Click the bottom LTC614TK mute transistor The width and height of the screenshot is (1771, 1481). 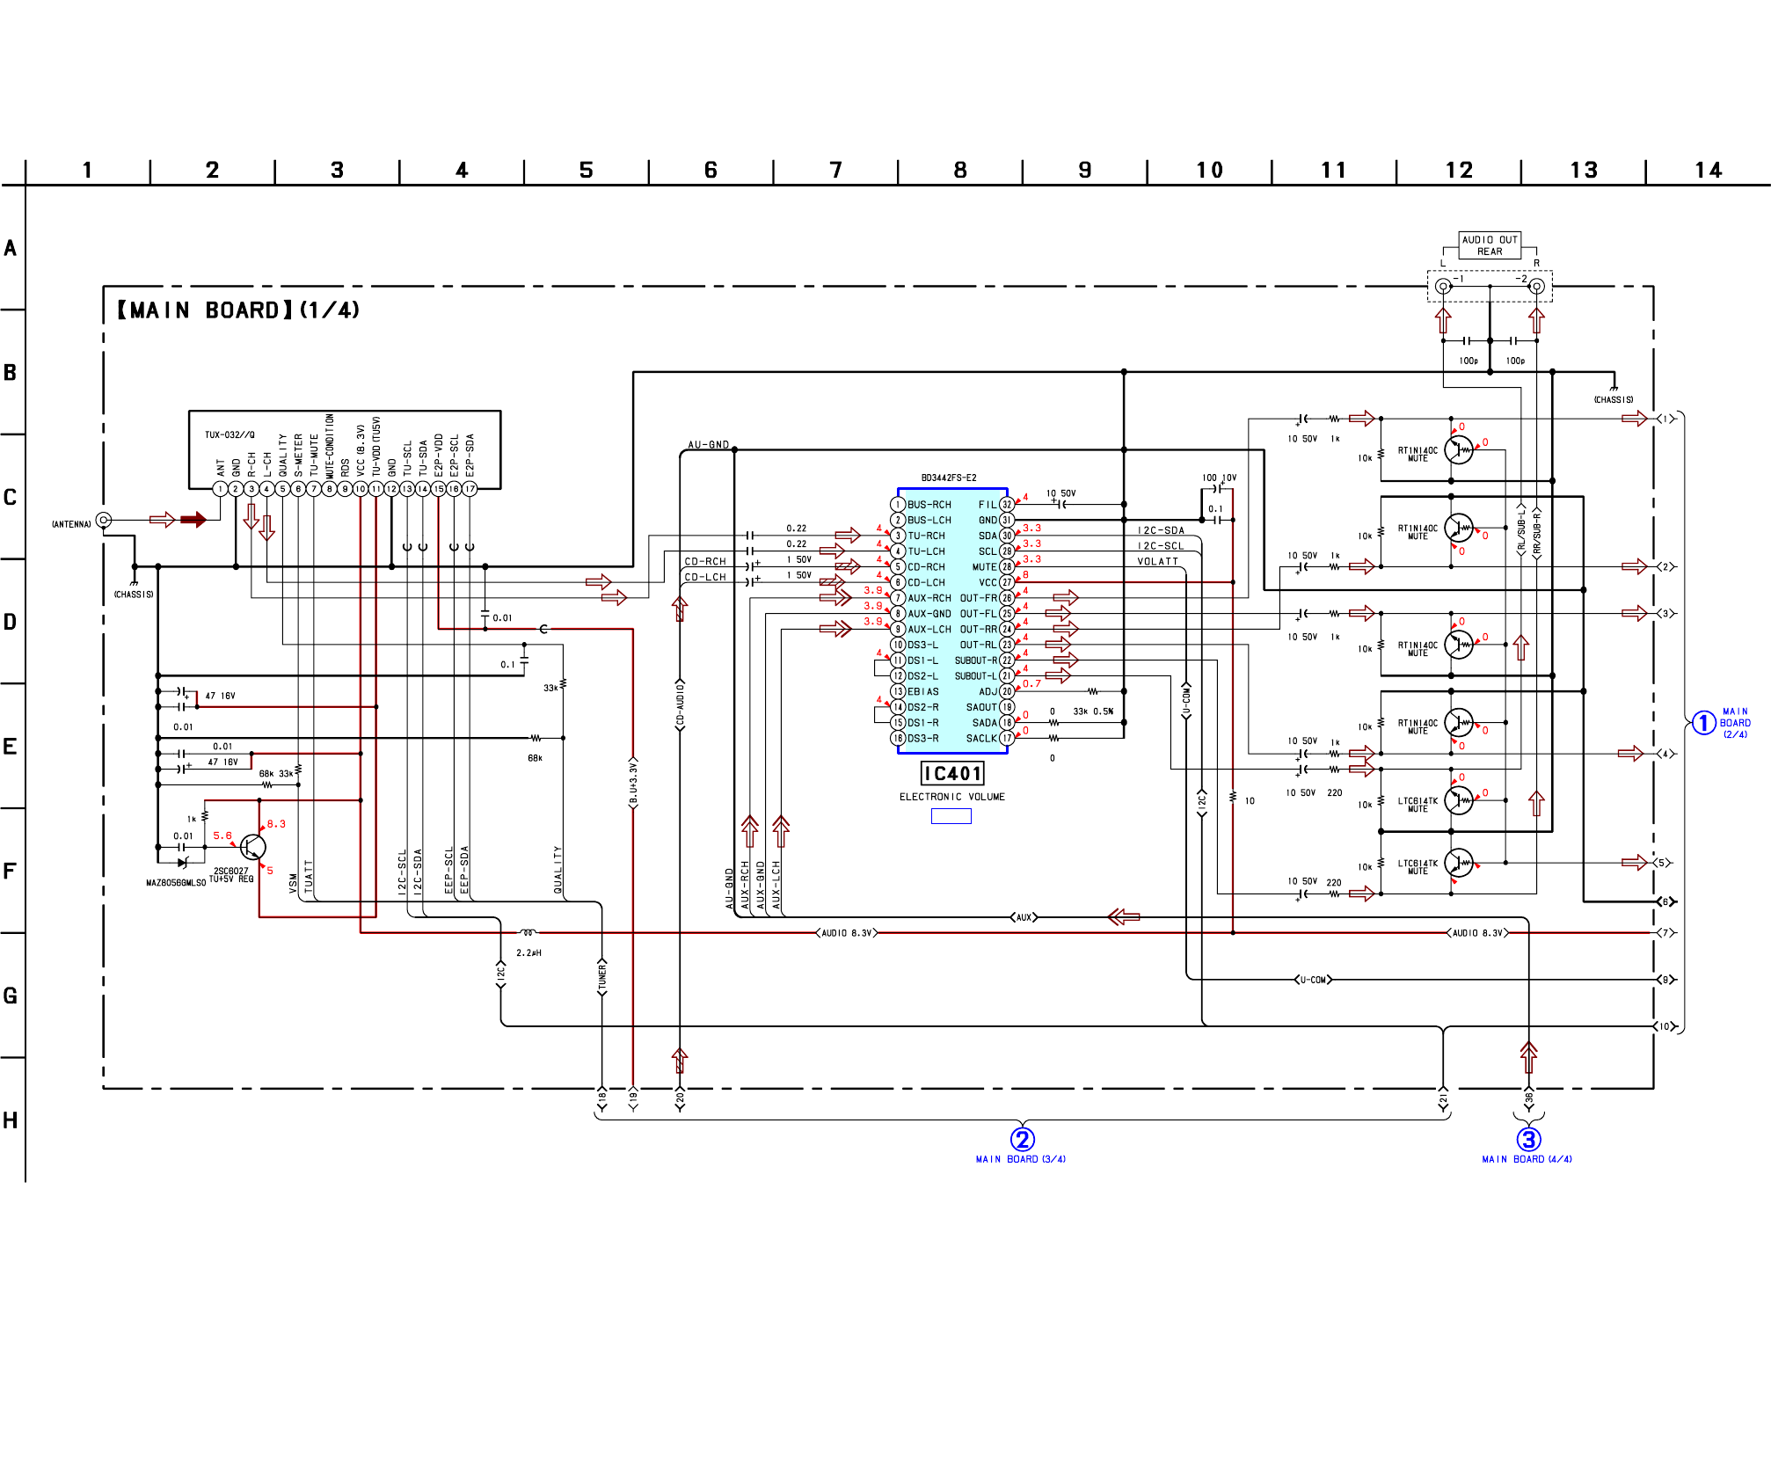1458,863
